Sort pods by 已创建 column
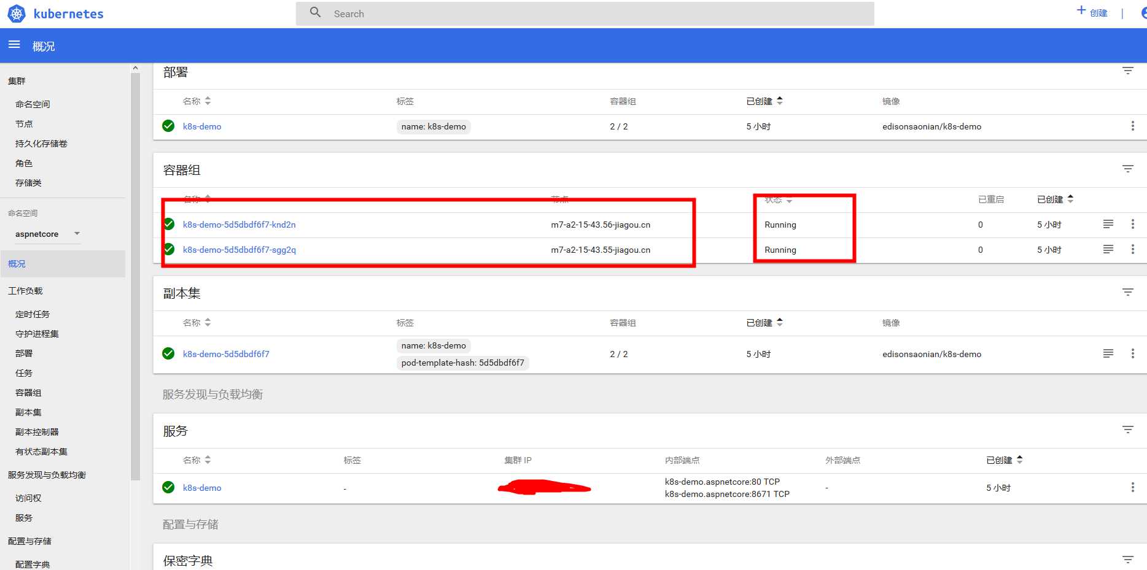This screenshot has width=1147, height=570. pyautogui.click(x=1056, y=199)
